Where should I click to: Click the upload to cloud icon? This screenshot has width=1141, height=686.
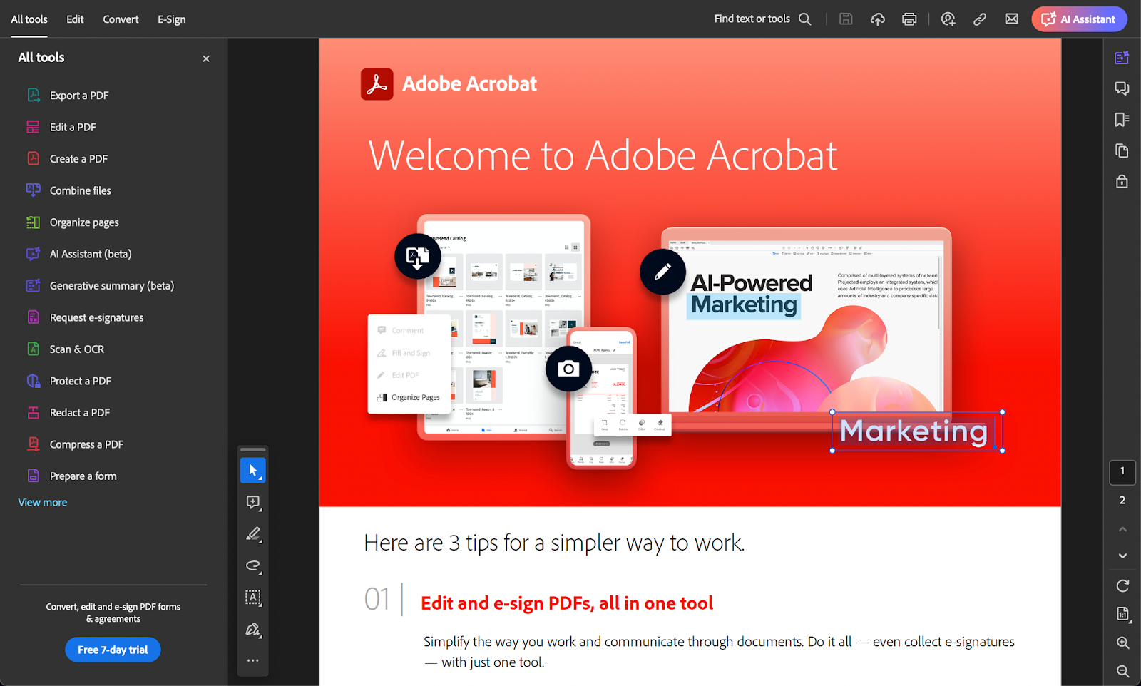tap(878, 19)
